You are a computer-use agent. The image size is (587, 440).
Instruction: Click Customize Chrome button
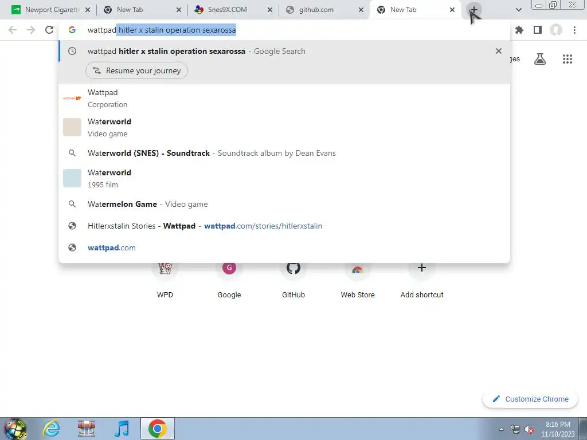(x=530, y=399)
